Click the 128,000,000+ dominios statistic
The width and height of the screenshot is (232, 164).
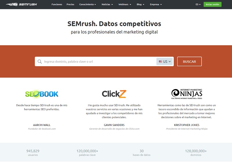coord(196,153)
